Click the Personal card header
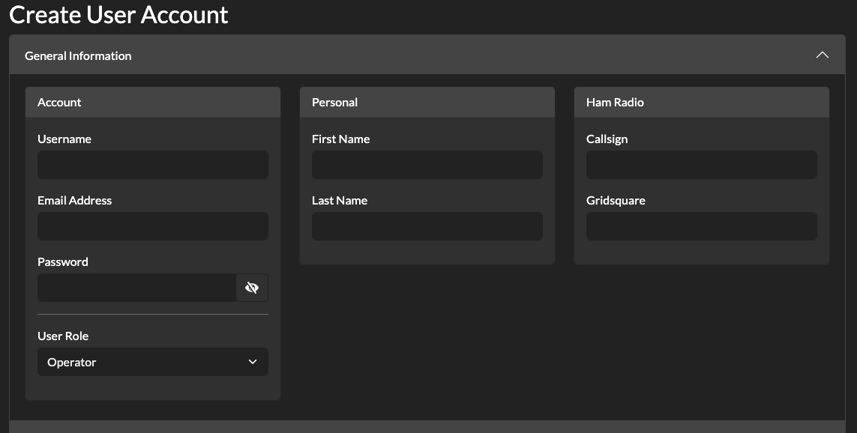Viewport: 857px width, 433px height. pyautogui.click(x=427, y=102)
